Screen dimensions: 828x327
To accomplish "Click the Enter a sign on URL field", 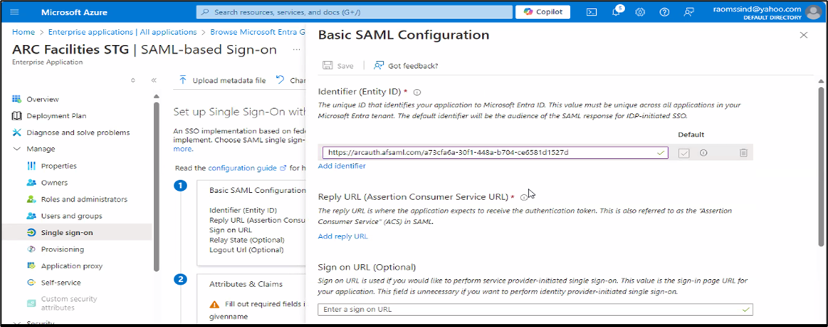I will [x=536, y=309].
